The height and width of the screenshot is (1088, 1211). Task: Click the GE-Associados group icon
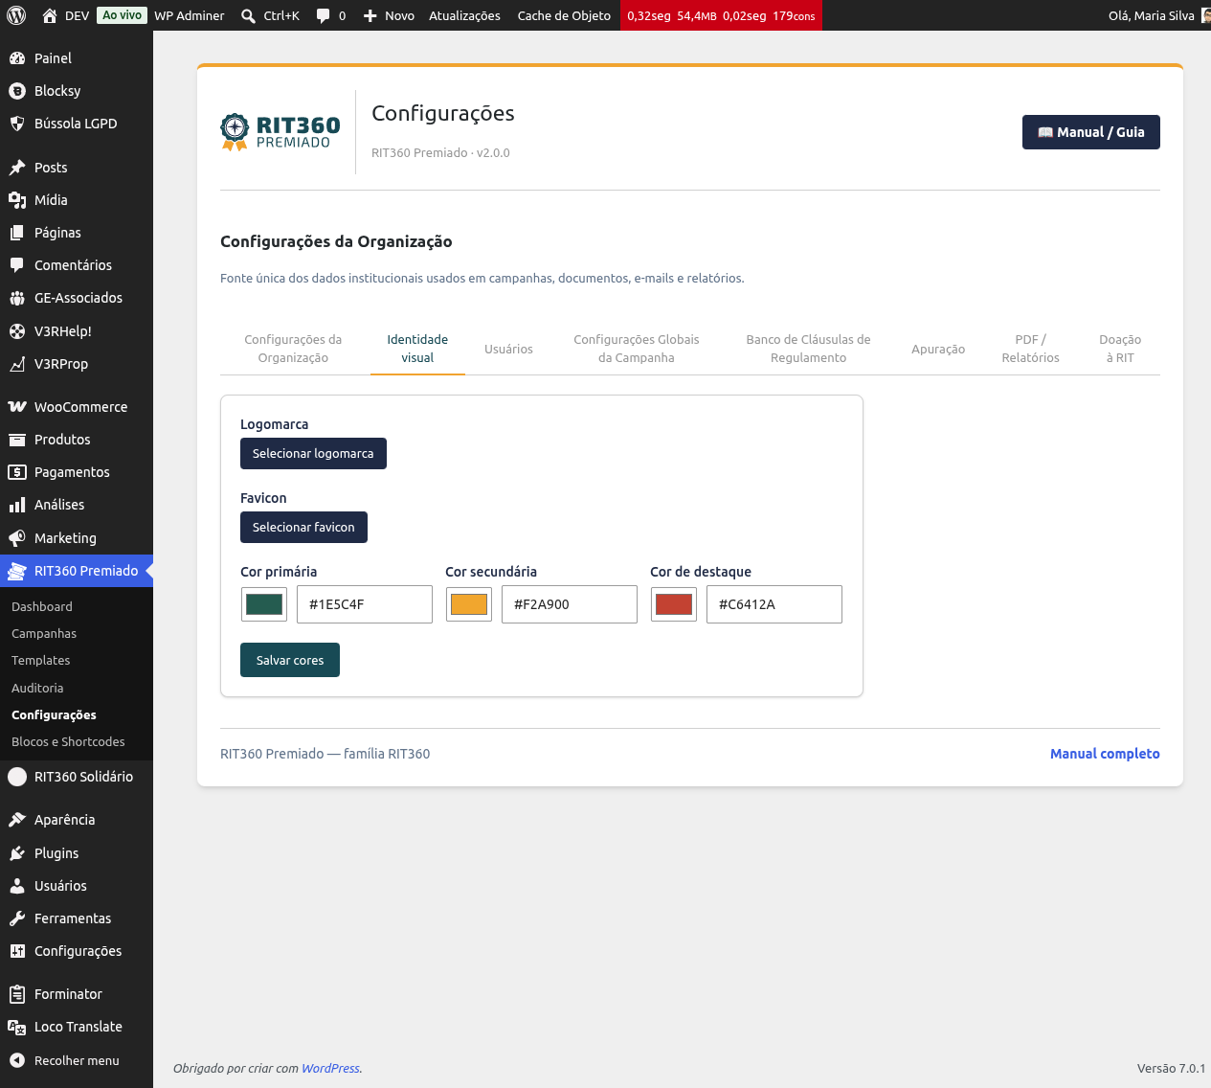[17, 298]
